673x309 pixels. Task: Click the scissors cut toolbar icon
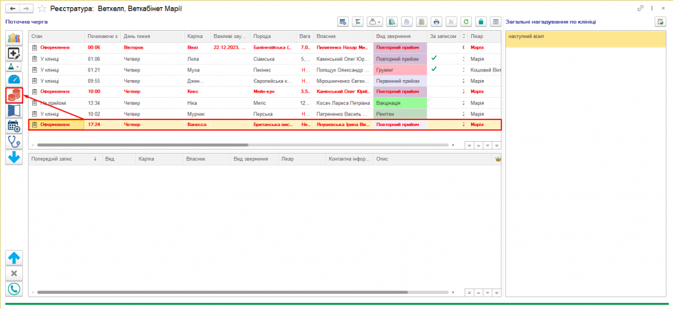pyautogui.click(x=451, y=22)
